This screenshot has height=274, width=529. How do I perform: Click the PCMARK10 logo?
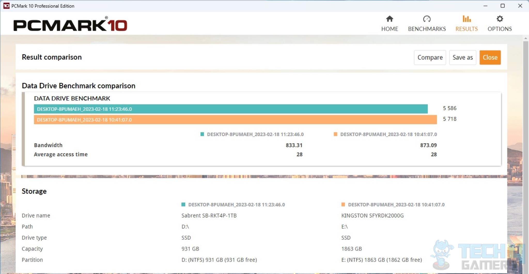(70, 24)
